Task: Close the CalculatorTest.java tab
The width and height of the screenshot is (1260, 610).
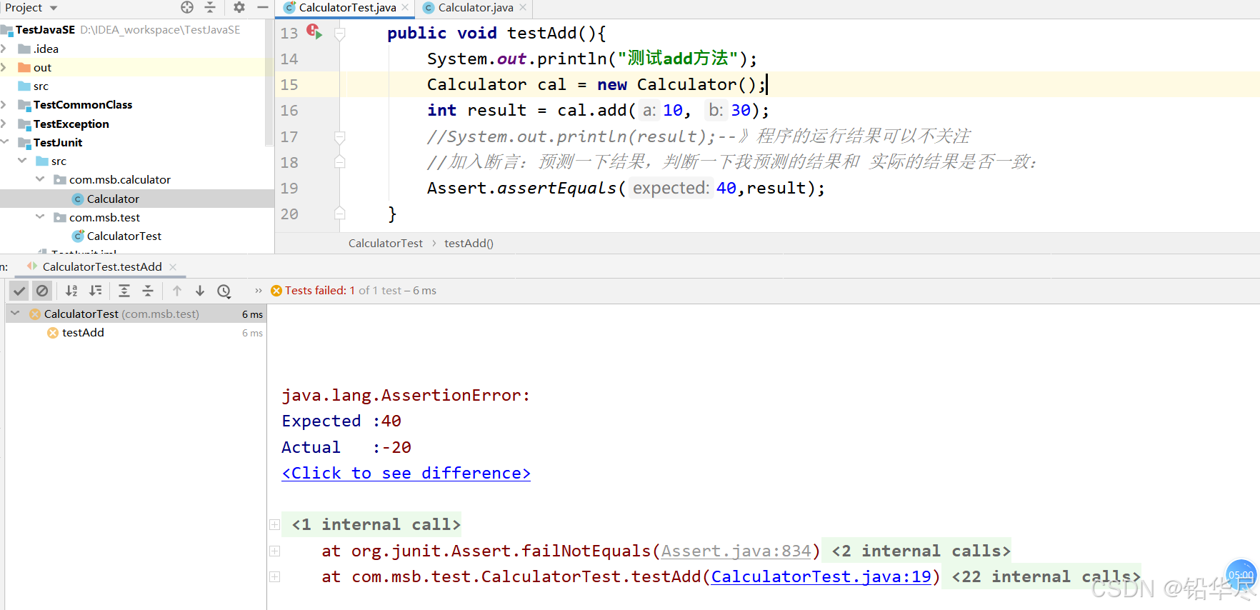Action: [405, 7]
